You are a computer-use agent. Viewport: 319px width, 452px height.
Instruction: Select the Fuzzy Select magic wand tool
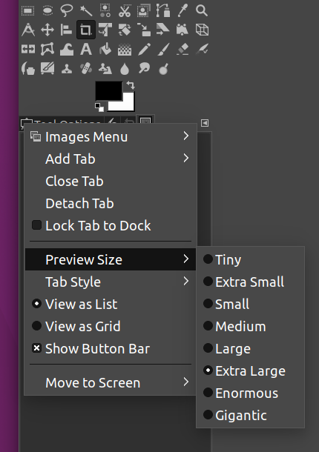[x=86, y=10]
